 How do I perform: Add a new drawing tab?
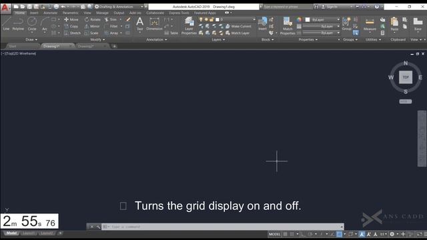(x=114, y=46)
